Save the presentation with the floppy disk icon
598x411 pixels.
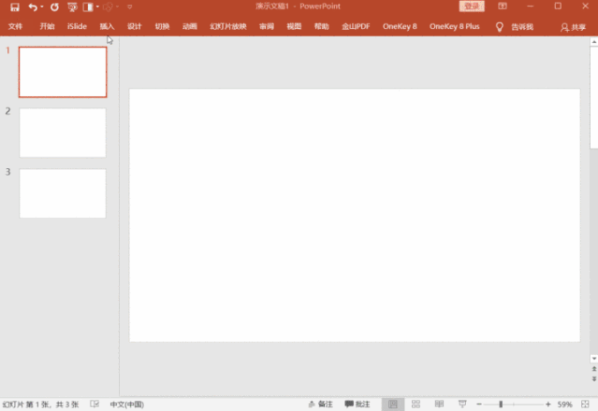coord(15,7)
